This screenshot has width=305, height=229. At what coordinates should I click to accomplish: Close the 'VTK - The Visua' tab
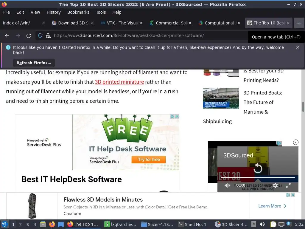141,23
